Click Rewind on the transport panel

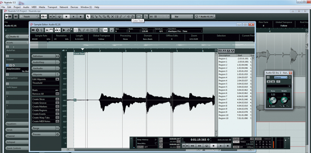[193, 145]
